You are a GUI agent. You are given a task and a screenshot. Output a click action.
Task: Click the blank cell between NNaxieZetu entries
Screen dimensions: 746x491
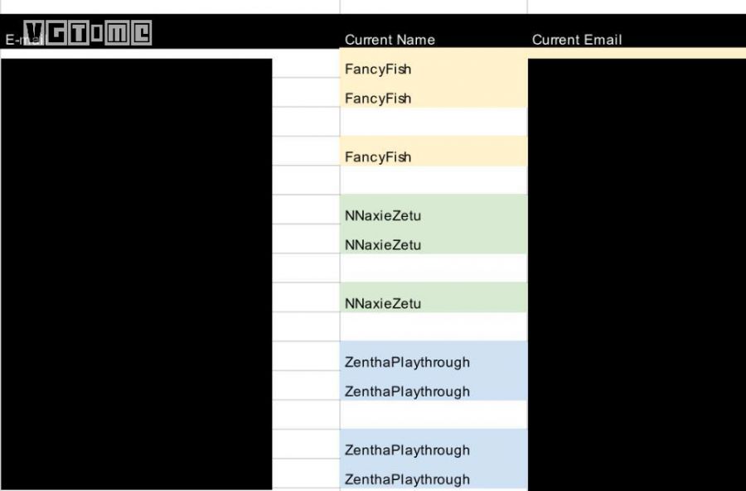pyautogui.click(x=433, y=269)
